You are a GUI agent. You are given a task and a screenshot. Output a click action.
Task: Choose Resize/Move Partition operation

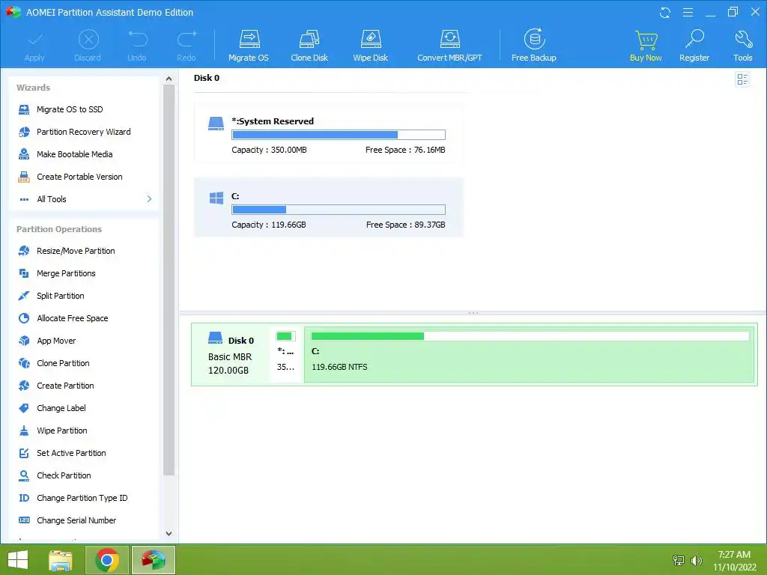[76, 251]
